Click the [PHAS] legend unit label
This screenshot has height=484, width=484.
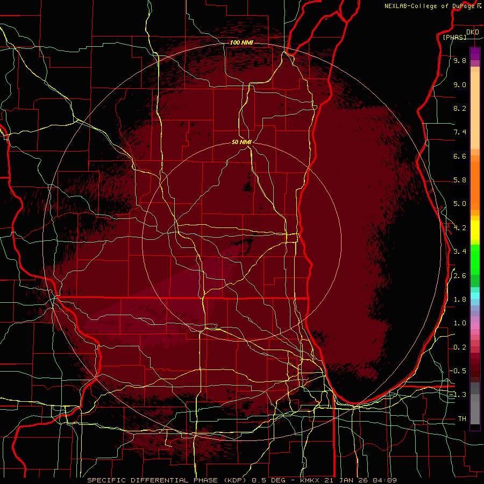[x=454, y=37]
